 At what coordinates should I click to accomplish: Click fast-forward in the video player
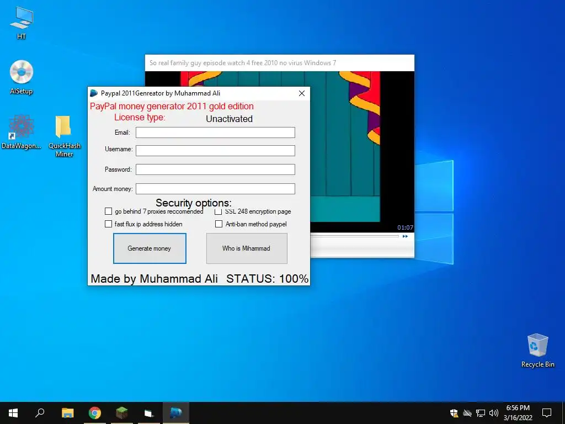point(406,236)
